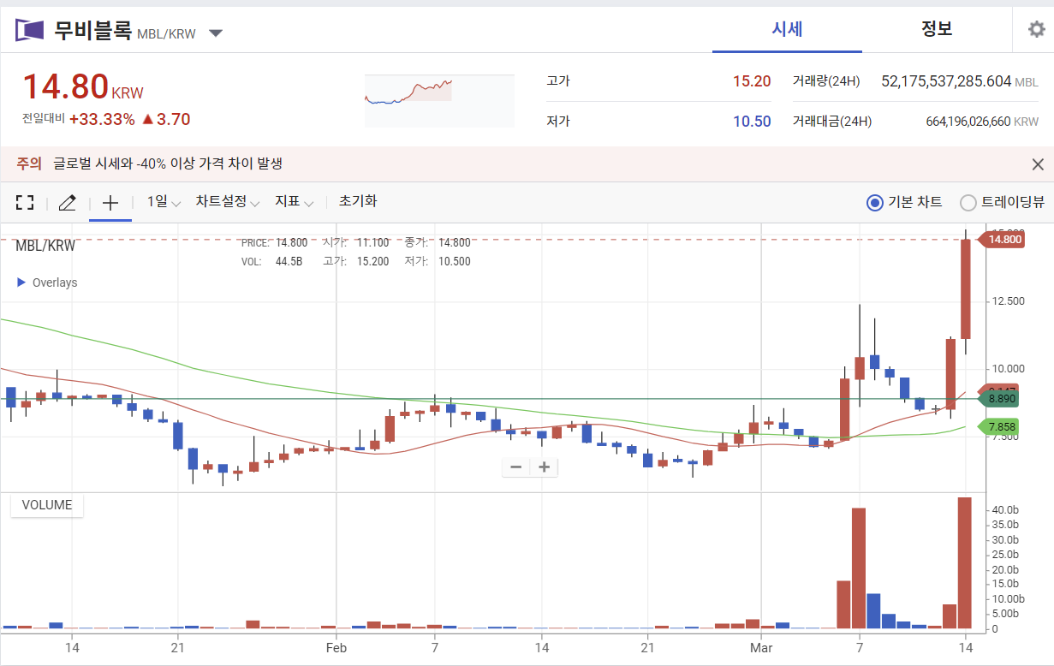Switch to the 정보 tab
The height and width of the screenshot is (666, 1054).
click(x=938, y=28)
